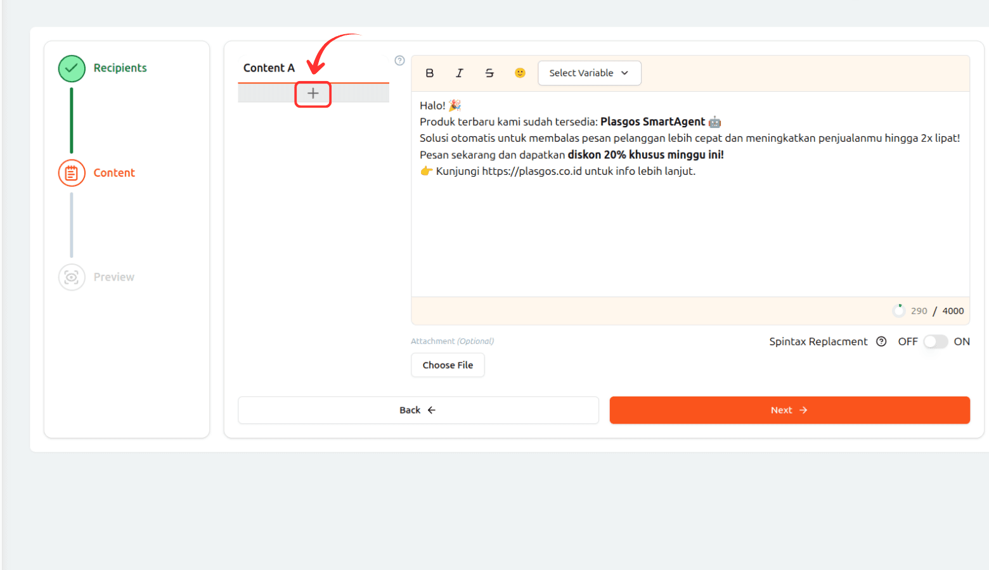Enable the Spintax Replacment toggle switch
Viewport: 989px width, 570px height.
click(x=935, y=341)
